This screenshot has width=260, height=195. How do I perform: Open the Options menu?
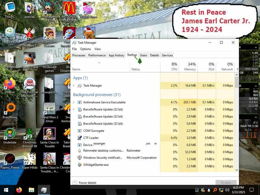coord(86,49)
